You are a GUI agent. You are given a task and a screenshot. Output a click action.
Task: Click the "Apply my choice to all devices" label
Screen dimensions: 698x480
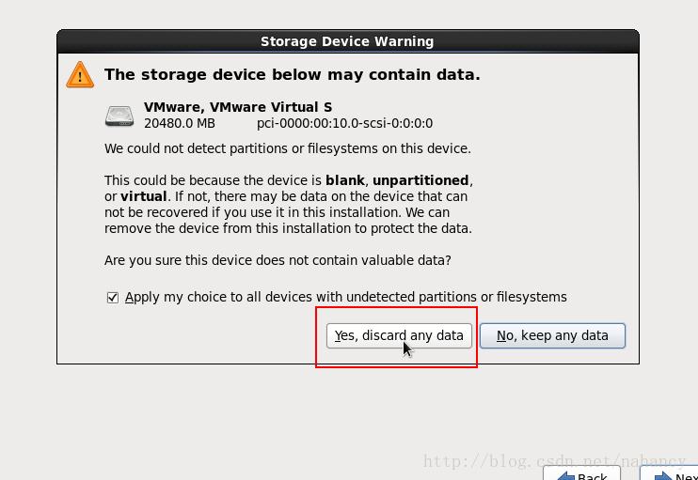pos(345,297)
